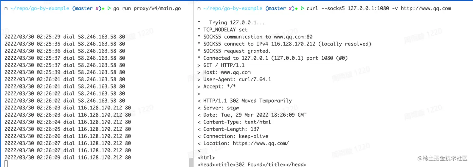The image size is (473, 167).
Task: Click the 'master' branch name in left prompt
Action: click(x=84, y=8)
